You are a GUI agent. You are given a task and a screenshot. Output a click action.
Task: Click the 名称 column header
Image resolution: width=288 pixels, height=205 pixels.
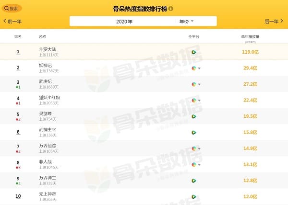point(42,36)
